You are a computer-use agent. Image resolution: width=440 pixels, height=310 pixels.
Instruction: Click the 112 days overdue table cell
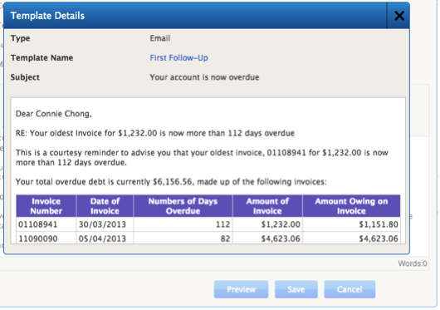pos(183,224)
